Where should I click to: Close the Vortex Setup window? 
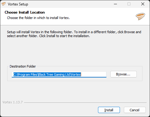143,4
